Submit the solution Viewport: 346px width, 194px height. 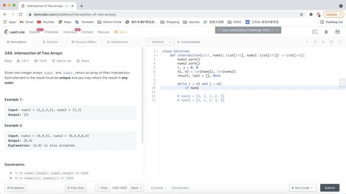[x=330, y=188]
